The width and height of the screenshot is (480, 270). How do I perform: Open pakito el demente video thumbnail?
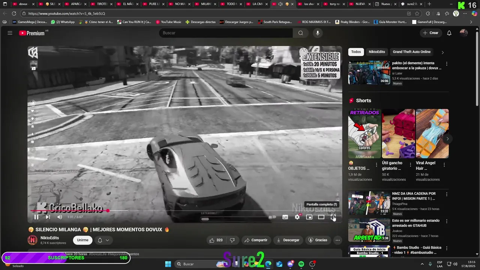click(x=369, y=72)
